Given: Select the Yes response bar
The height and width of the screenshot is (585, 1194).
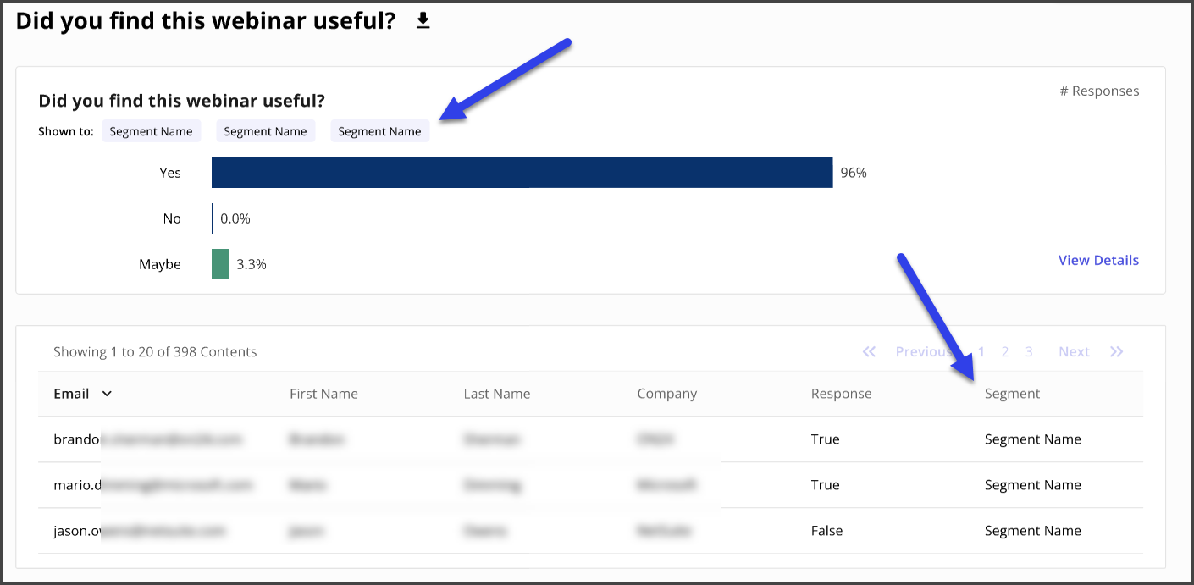Looking at the screenshot, I should click(x=522, y=173).
